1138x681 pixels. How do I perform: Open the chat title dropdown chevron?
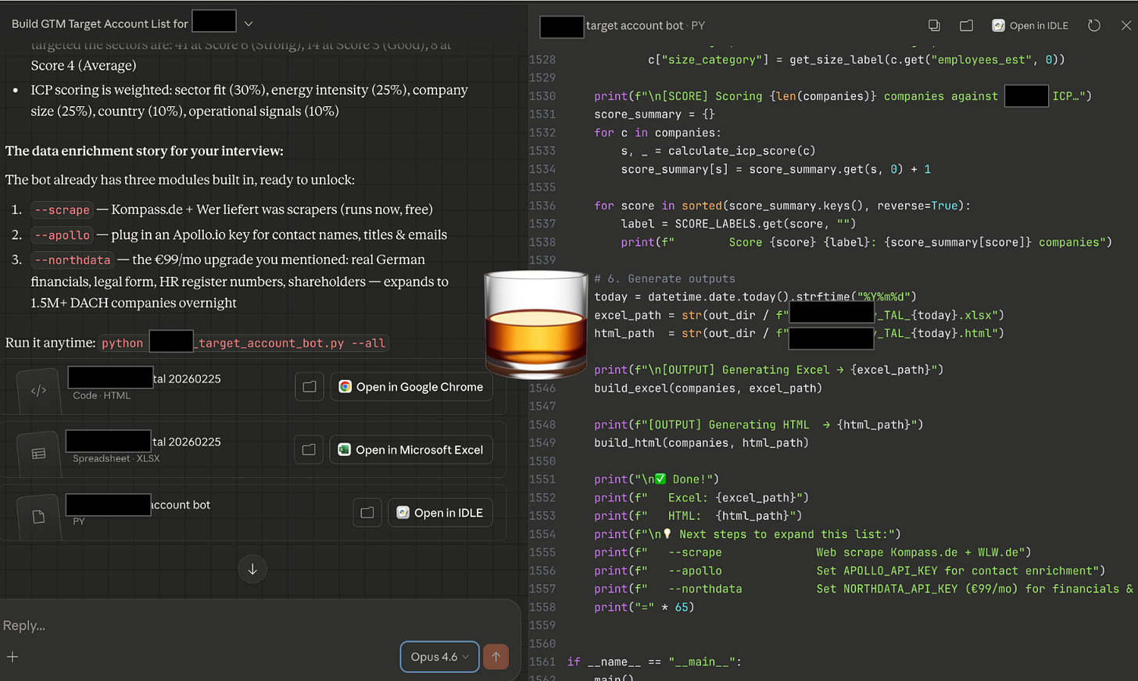click(249, 24)
